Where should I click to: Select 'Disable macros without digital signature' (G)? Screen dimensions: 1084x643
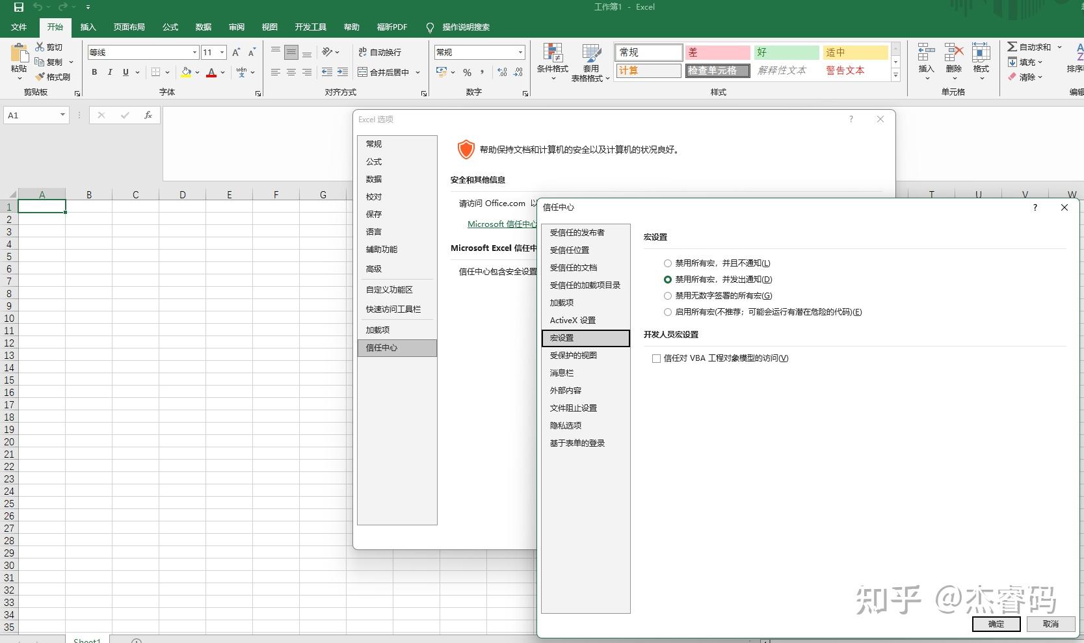tap(668, 296)
